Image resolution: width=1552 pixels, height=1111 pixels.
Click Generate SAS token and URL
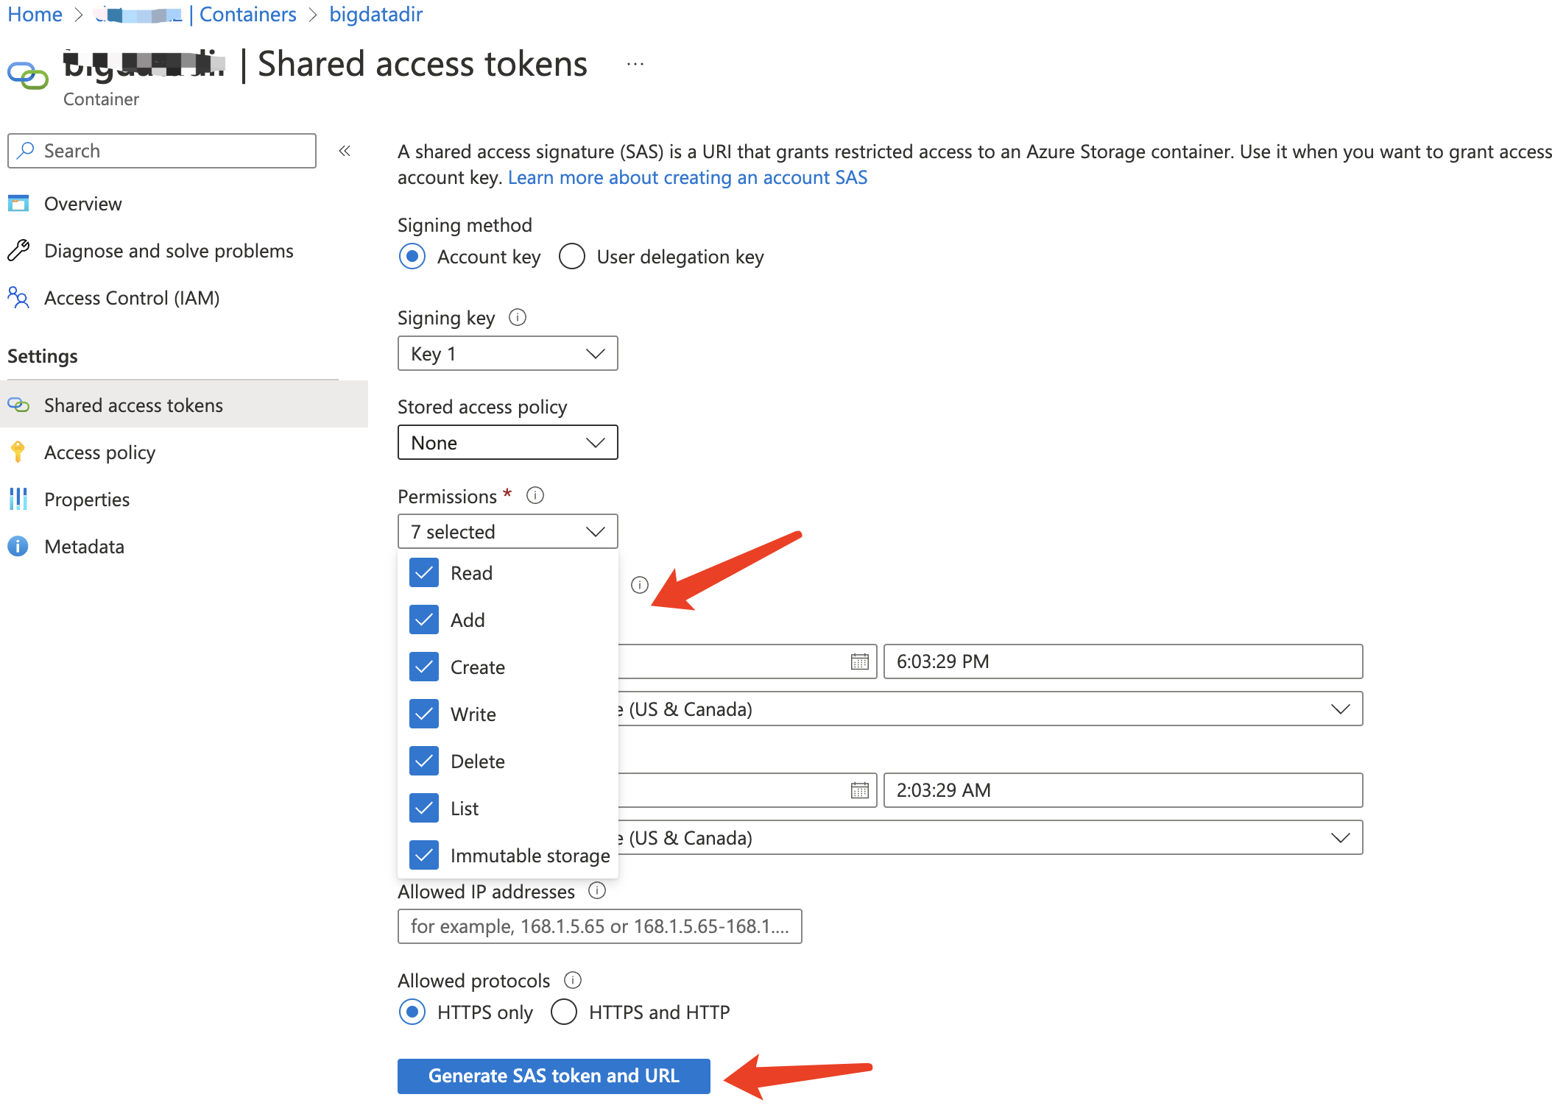[x=554, y=1076]
